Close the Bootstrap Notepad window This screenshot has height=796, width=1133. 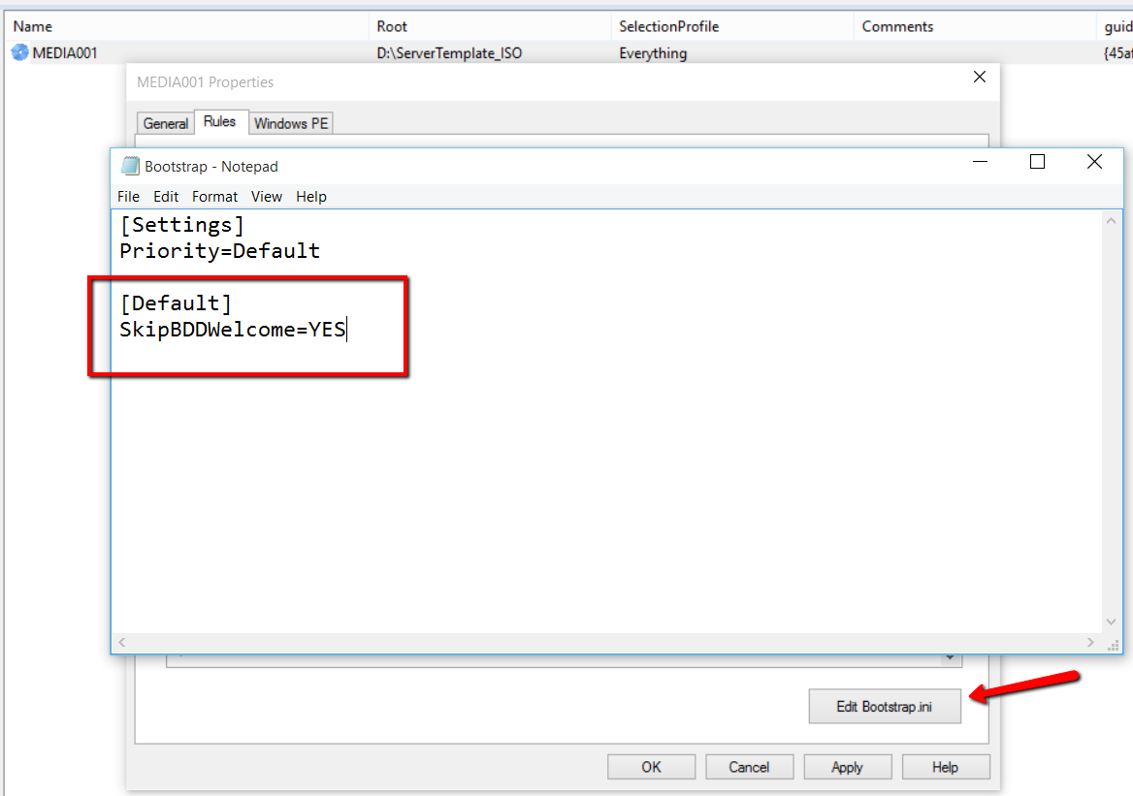coord(1094,162)
